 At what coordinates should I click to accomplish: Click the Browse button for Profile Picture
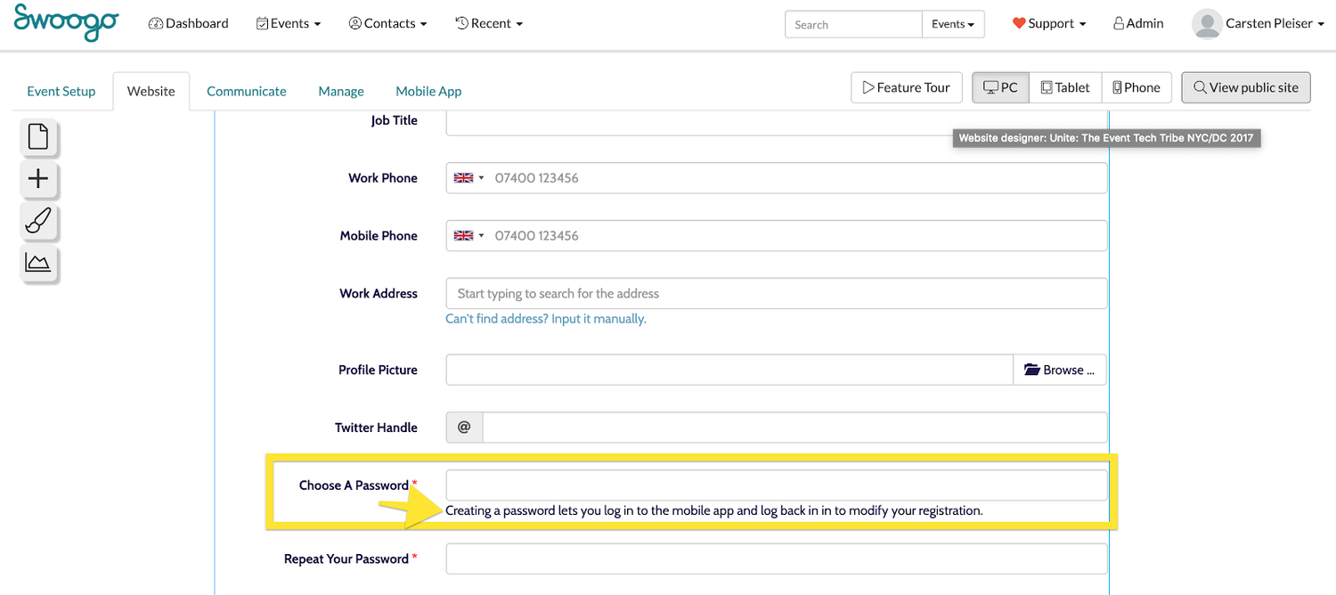pyautogui.click(x=1060, y=370)
